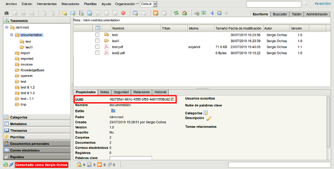Select the KnowledgeBase folder in tree
This screenshot has height=169, width=334.
click(32, 70)
